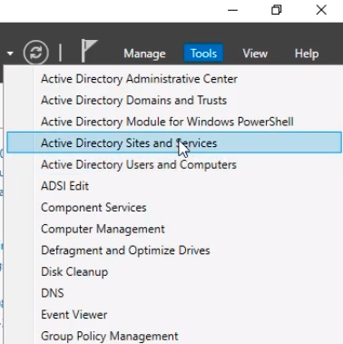This screenshot has height=344, width=343.
Task: Open the DNS manager entry
Action: coord(174,293)
